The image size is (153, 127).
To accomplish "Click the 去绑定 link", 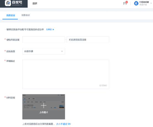I will 50,29.
